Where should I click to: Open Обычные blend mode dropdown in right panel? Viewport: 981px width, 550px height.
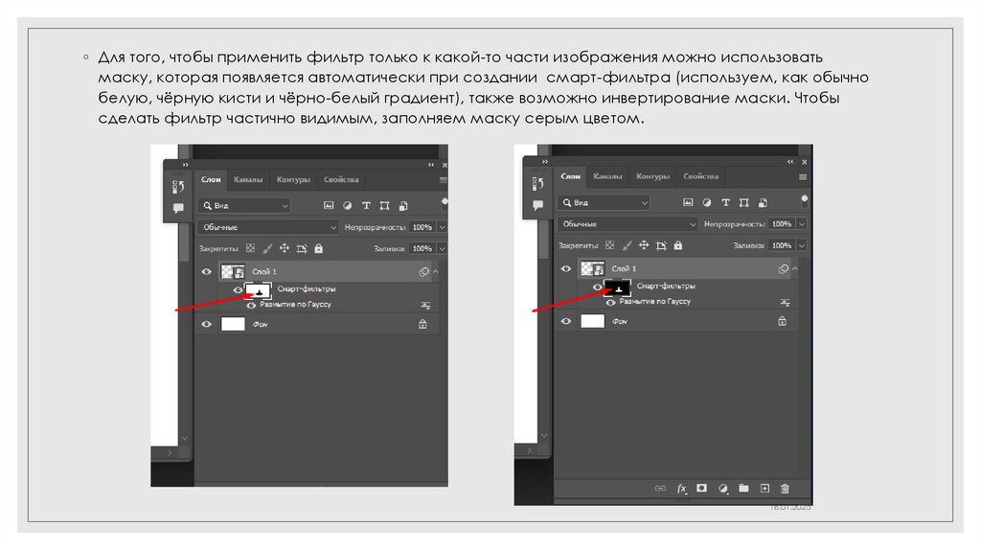pos(628,224)
